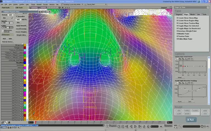Viewport: 211px width, 131px height.
Task: Close the Multiple Property Sets panel
Action: click(x=49, y=12)
